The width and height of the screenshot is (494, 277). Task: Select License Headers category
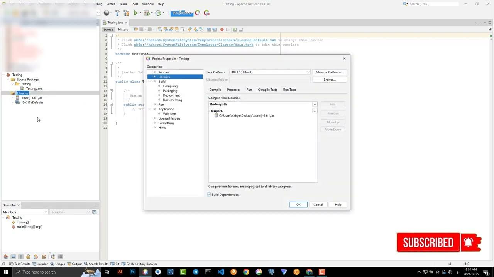pos(169,118)
